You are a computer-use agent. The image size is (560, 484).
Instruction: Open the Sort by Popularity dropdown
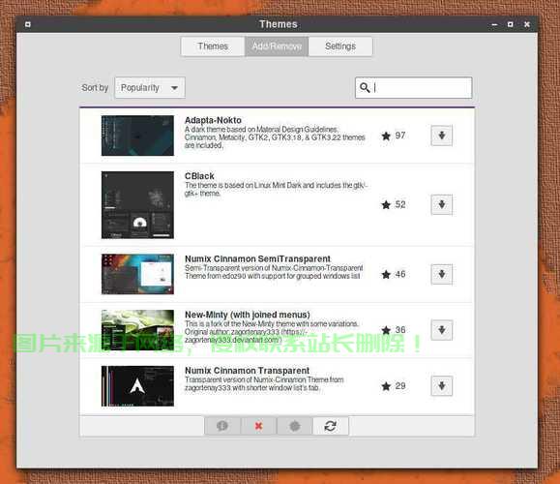pos(150,87)
